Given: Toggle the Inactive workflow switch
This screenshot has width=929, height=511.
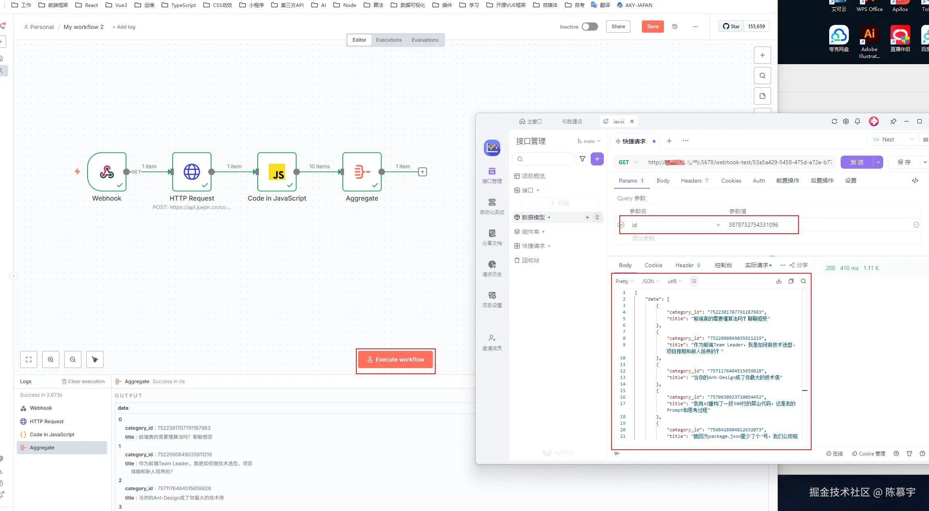Looking at the screenshot, I should coord(589,27).
